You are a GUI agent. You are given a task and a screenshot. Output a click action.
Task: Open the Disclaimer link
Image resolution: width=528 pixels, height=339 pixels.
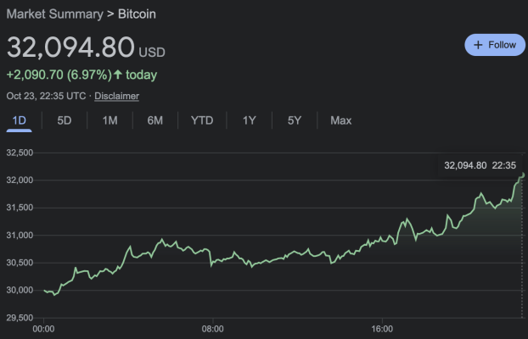coord(116,96)
